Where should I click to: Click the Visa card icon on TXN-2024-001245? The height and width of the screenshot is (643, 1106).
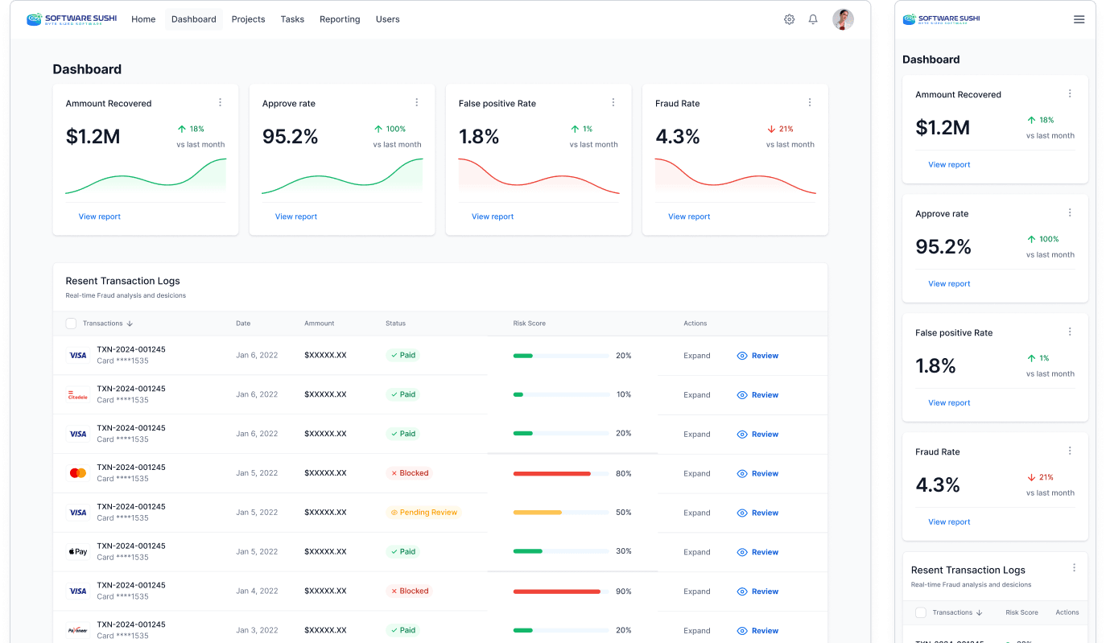click(x=77, y=355)
